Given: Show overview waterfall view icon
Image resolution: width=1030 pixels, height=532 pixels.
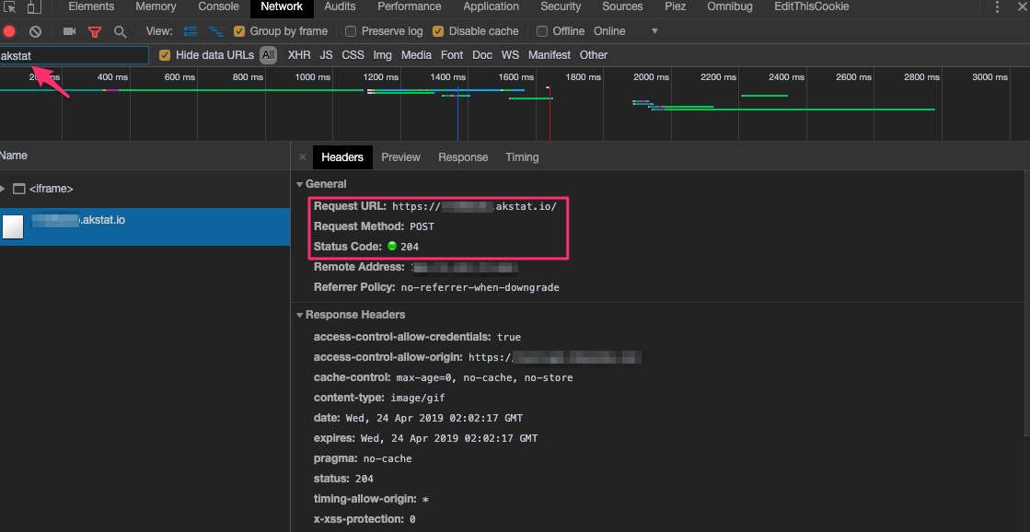Looking at the screenshot, I should click(x=214, y=31).
